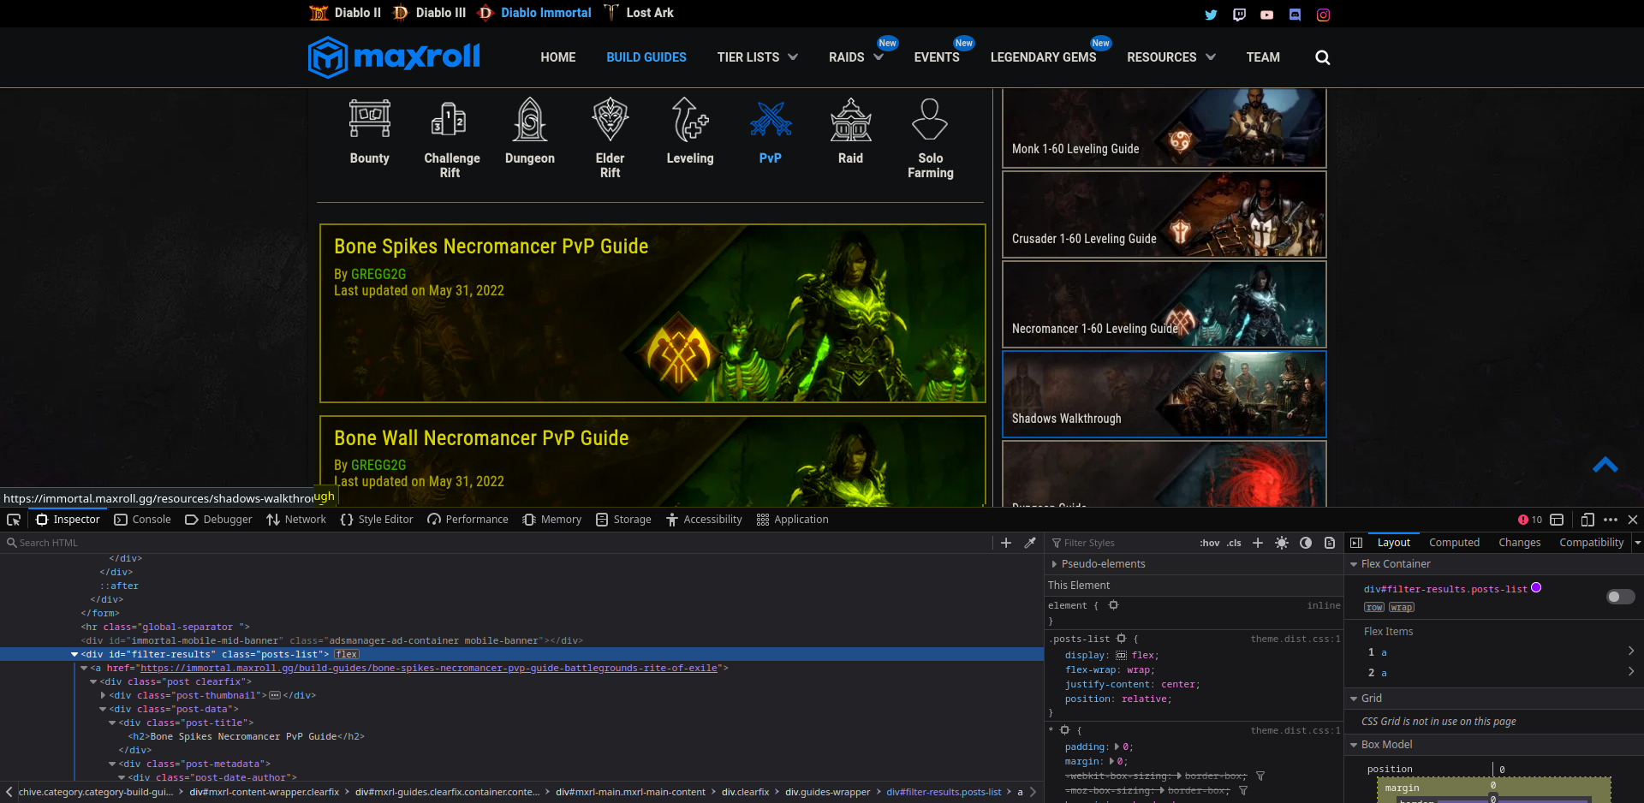Open the Network tab
This screenshot has height=803, width=1644.
click(295, 520)
